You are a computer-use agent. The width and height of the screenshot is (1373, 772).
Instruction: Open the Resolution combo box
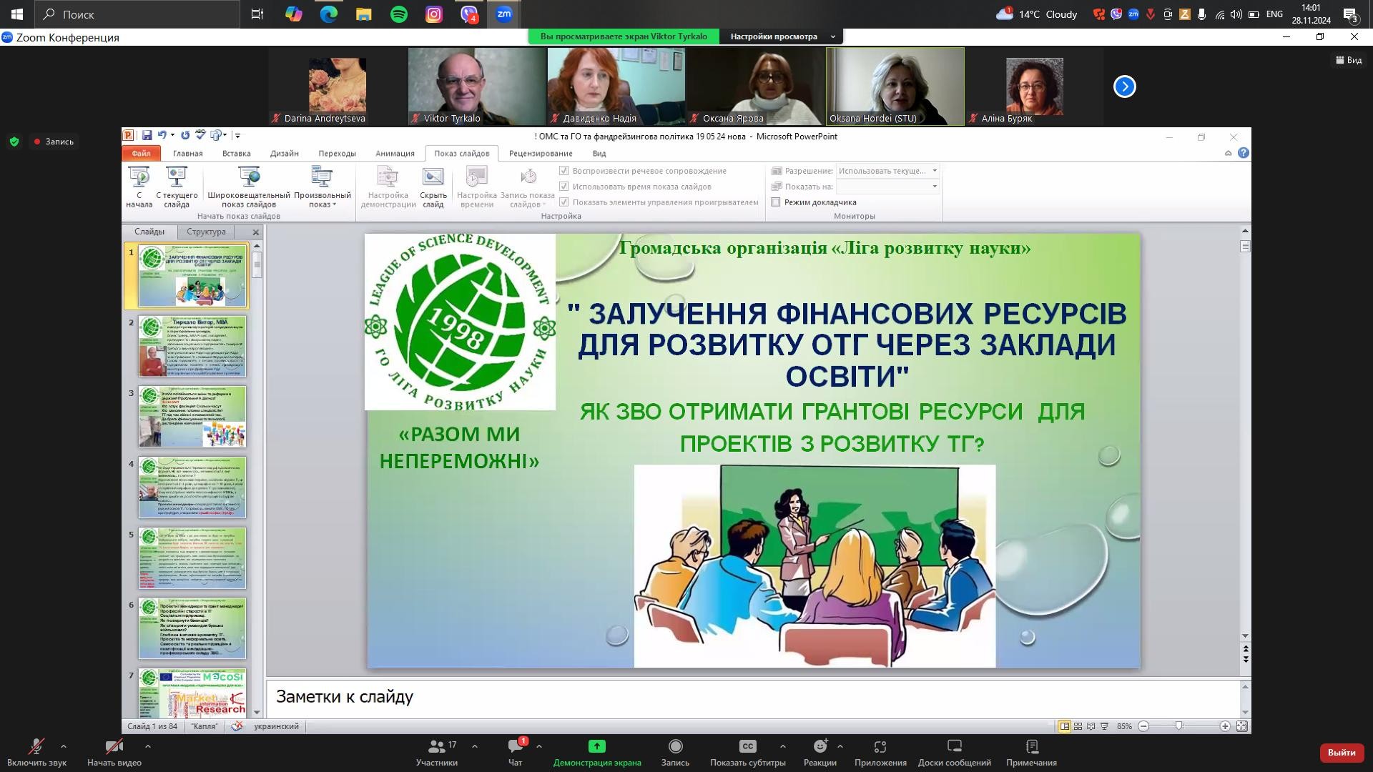coord(887,171)
